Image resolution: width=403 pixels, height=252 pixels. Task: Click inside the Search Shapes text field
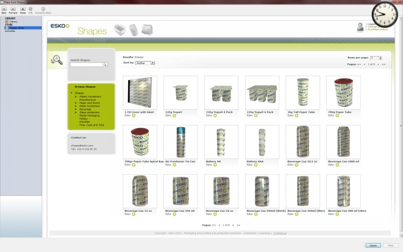86,65
